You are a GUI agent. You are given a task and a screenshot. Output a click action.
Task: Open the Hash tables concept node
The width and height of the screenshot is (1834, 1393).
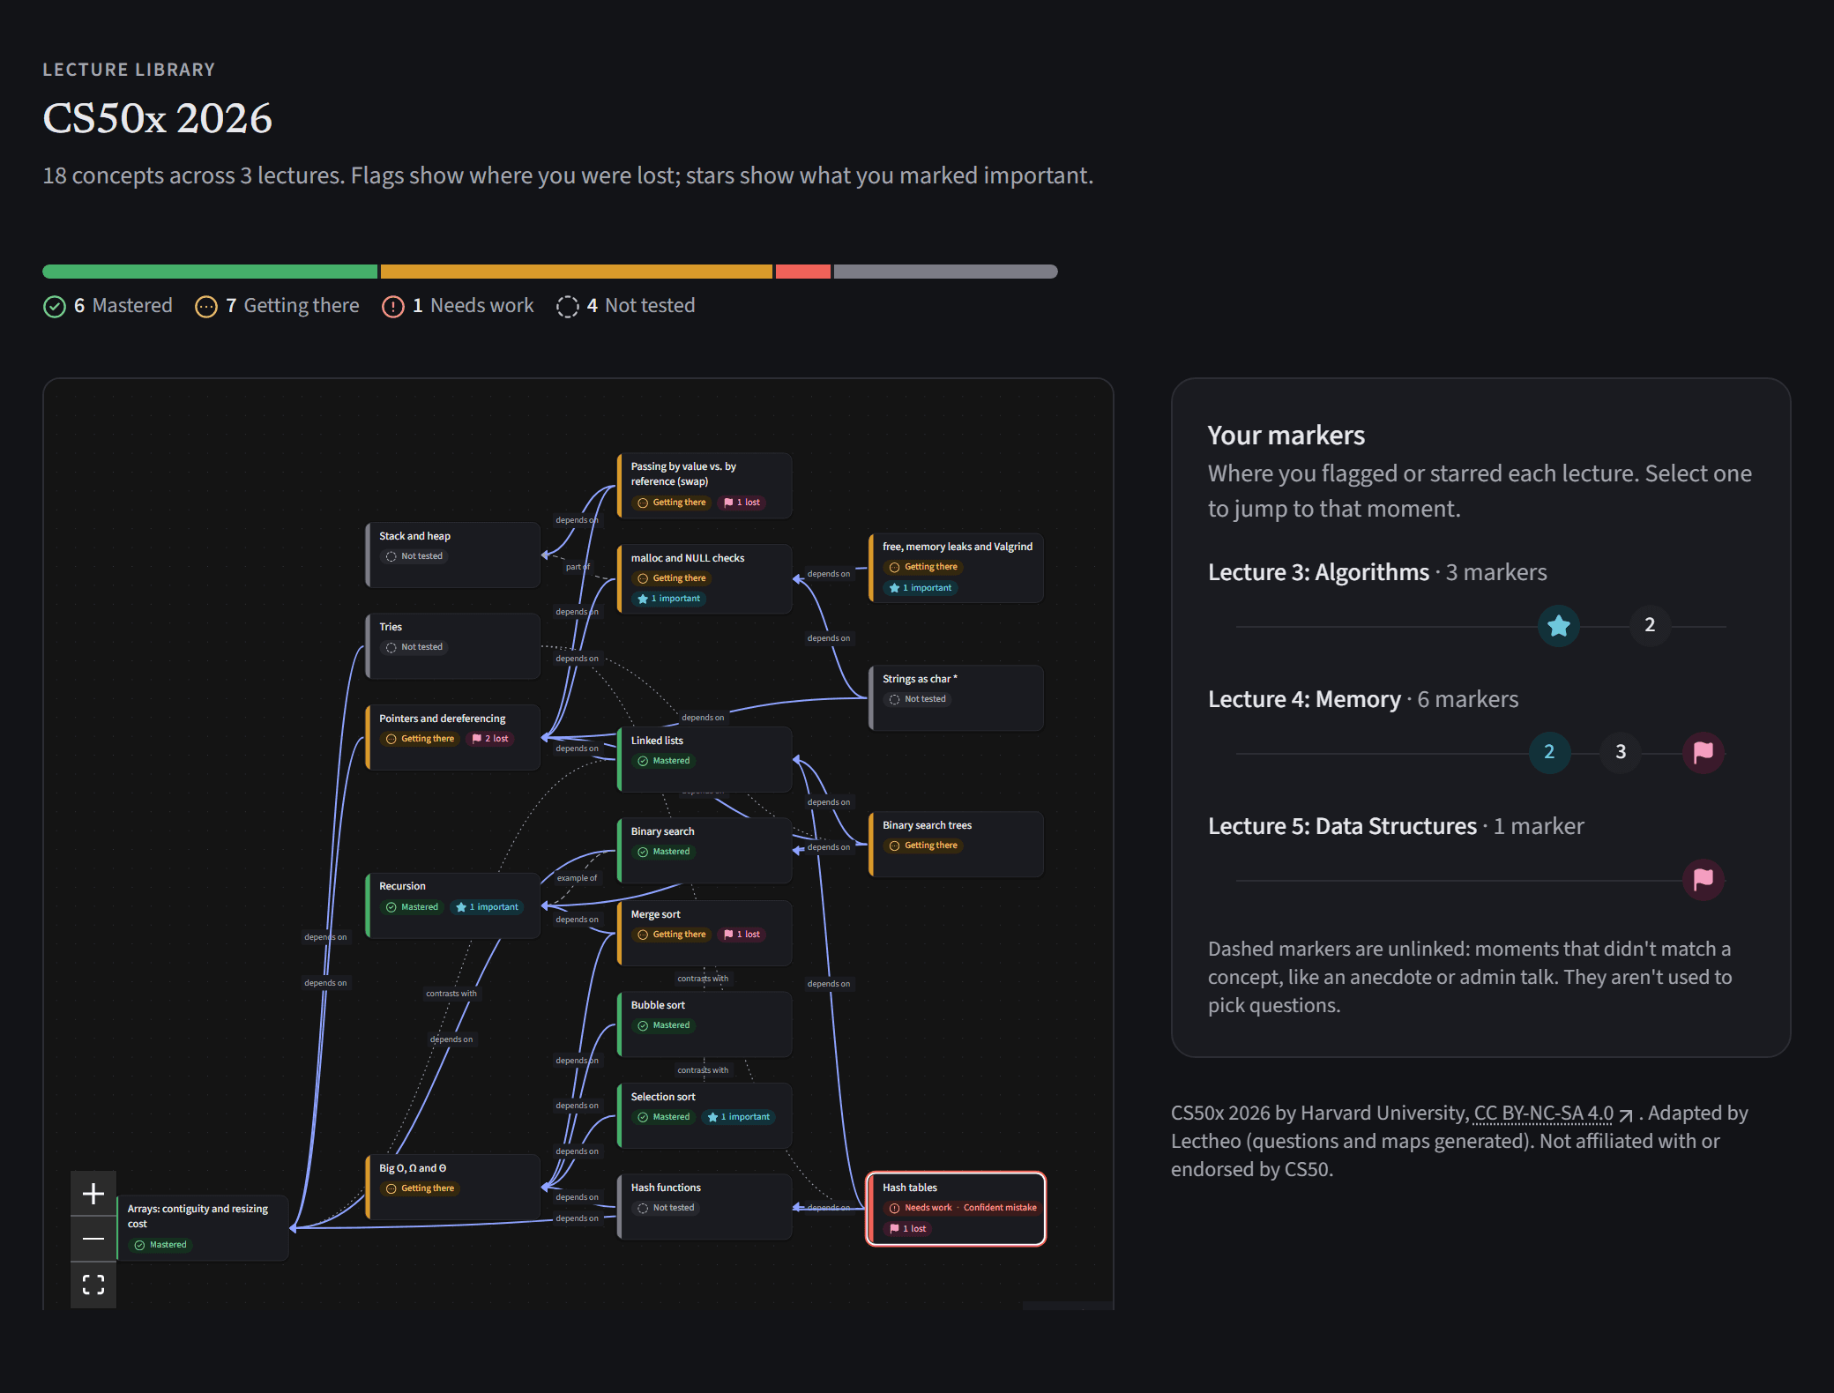tap(957, 1208)
